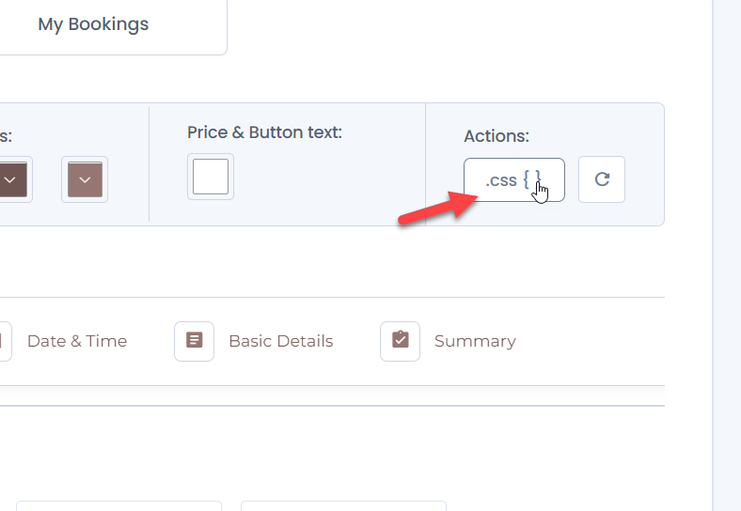Select the Basic Details document icon

point(195,340)
